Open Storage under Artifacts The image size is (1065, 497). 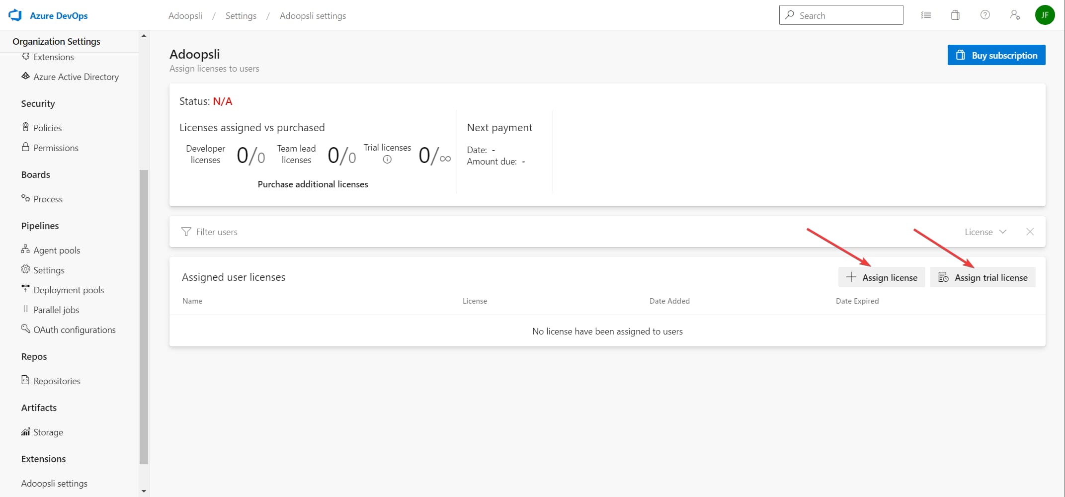(48, 432)
